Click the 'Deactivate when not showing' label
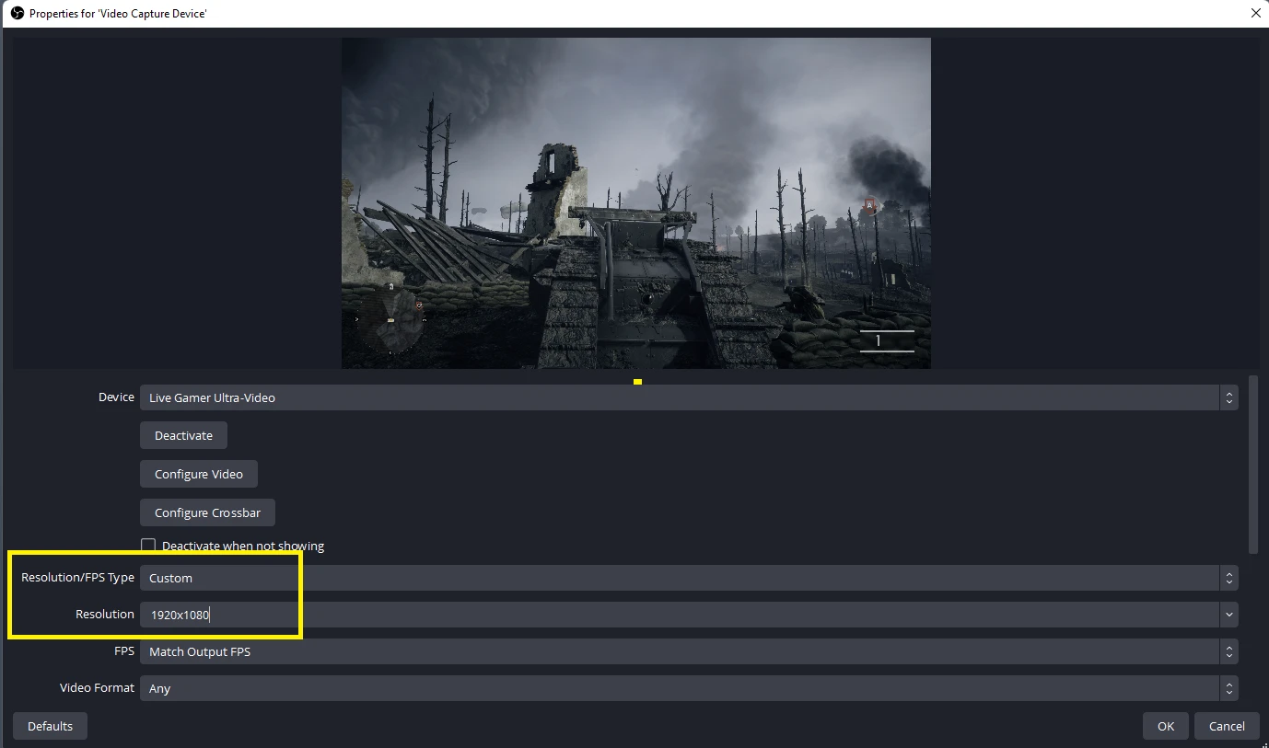The image size is (1269, 748). [x=243, y=546]
